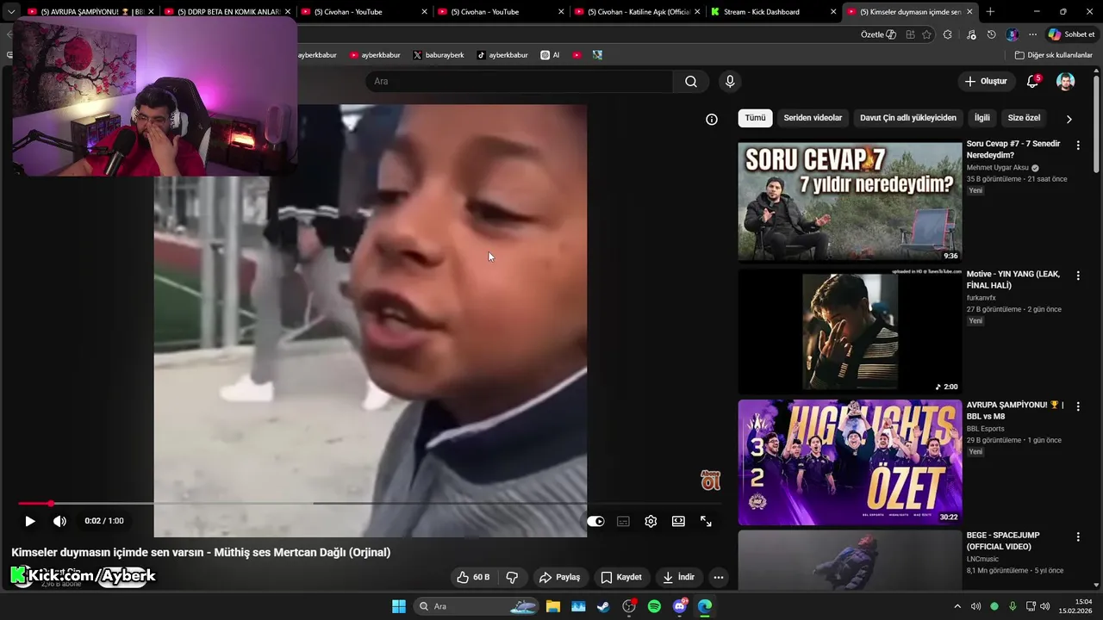Open Mehmet Uygar Aksu channel link

click(997, 168)
